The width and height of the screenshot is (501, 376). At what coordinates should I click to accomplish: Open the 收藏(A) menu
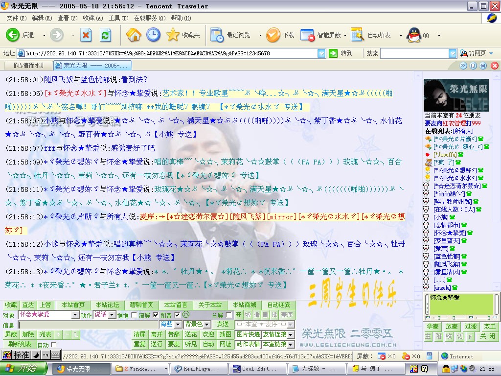click(92, 18)
